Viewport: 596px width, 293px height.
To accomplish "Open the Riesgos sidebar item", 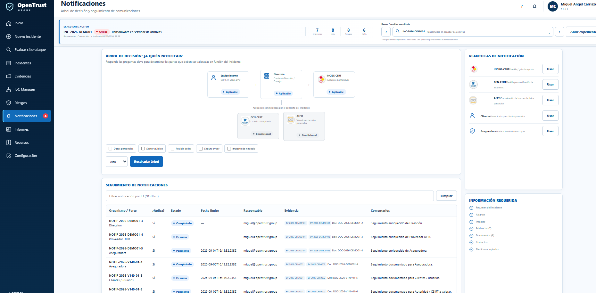I will pos(27,103).
